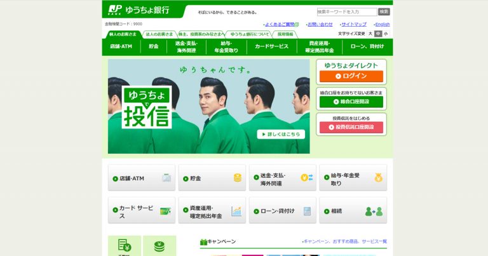The image size is (488, 256).
Task: Open the カードサービス tile
Action: (142, 210)
